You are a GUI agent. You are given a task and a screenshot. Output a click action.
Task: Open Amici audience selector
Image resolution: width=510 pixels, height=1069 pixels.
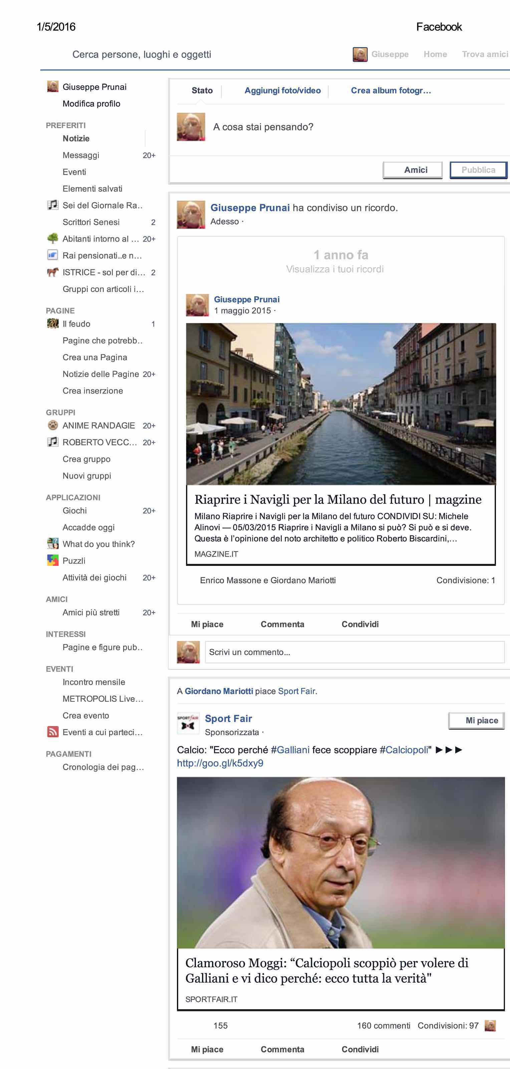click(x=413, y=170)
